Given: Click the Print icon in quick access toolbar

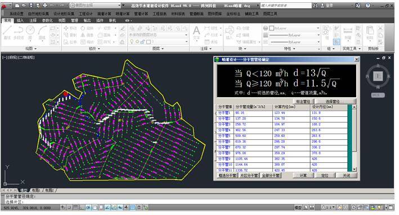Looking at the screenshot, I should point(45,5).
